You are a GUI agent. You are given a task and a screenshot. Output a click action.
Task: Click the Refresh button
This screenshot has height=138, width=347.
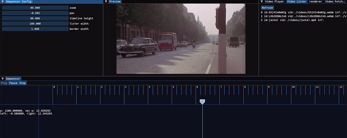[x=267, y=8]
